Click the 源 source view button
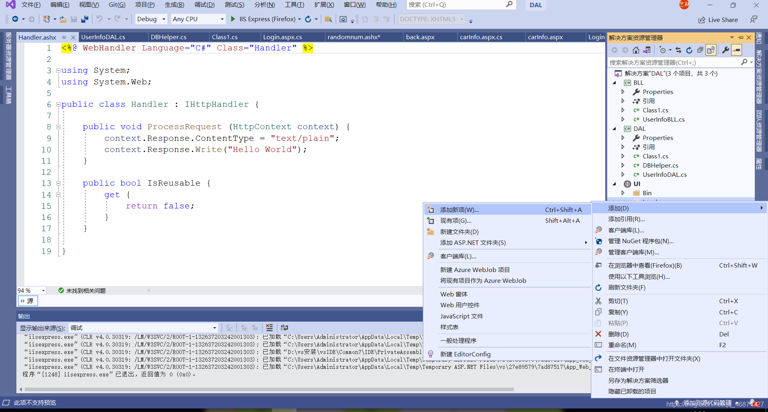Image resolution: width=768 pixels, height=412 pixels. click(x=28, y=301)
